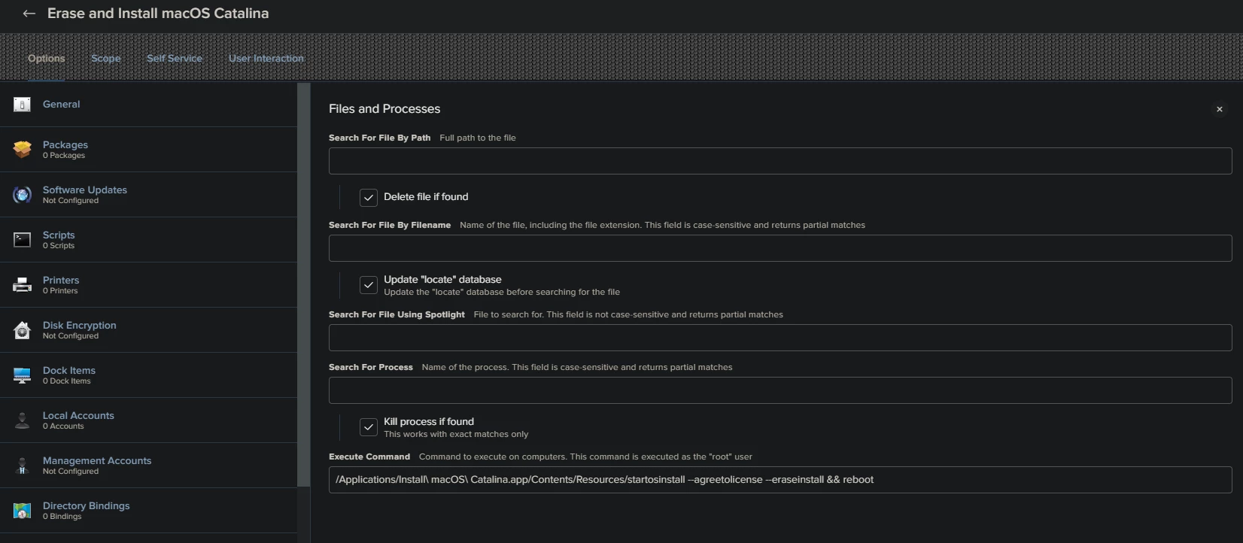1243x543 pixels.
Task: Switch to the Options tab
Action: tap(47, 58)
